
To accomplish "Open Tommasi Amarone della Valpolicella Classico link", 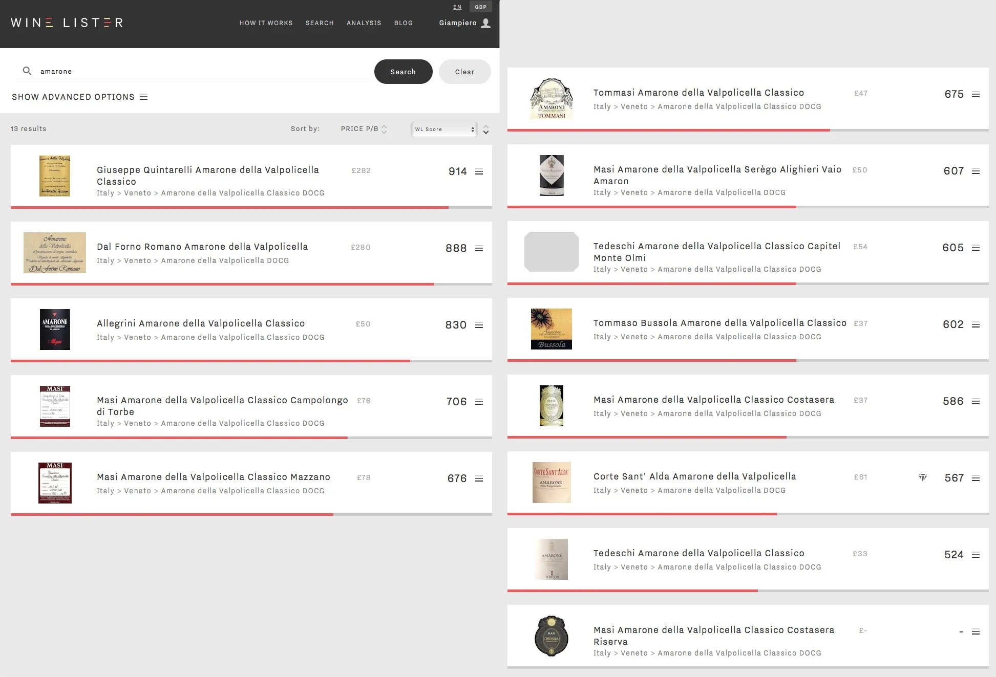I will (699, 93).
